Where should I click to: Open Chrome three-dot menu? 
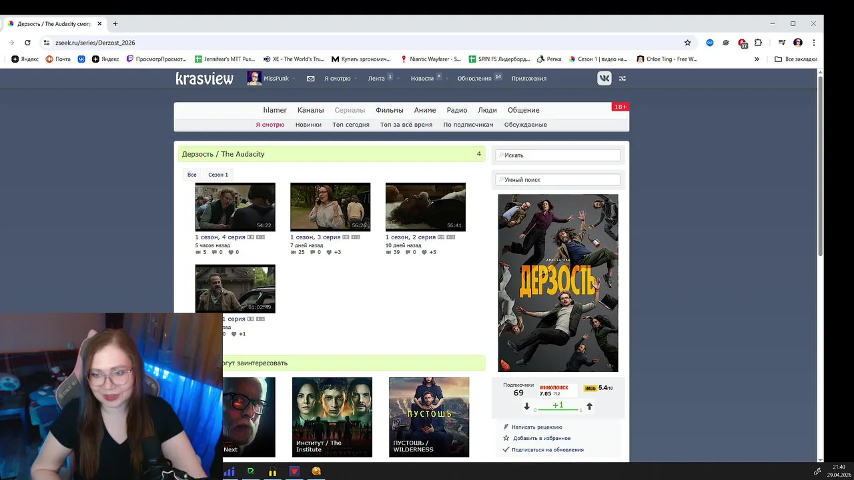pos(813,43)
